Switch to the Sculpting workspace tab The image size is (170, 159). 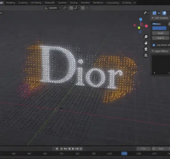pyautogui.click(x=23, y=3)
